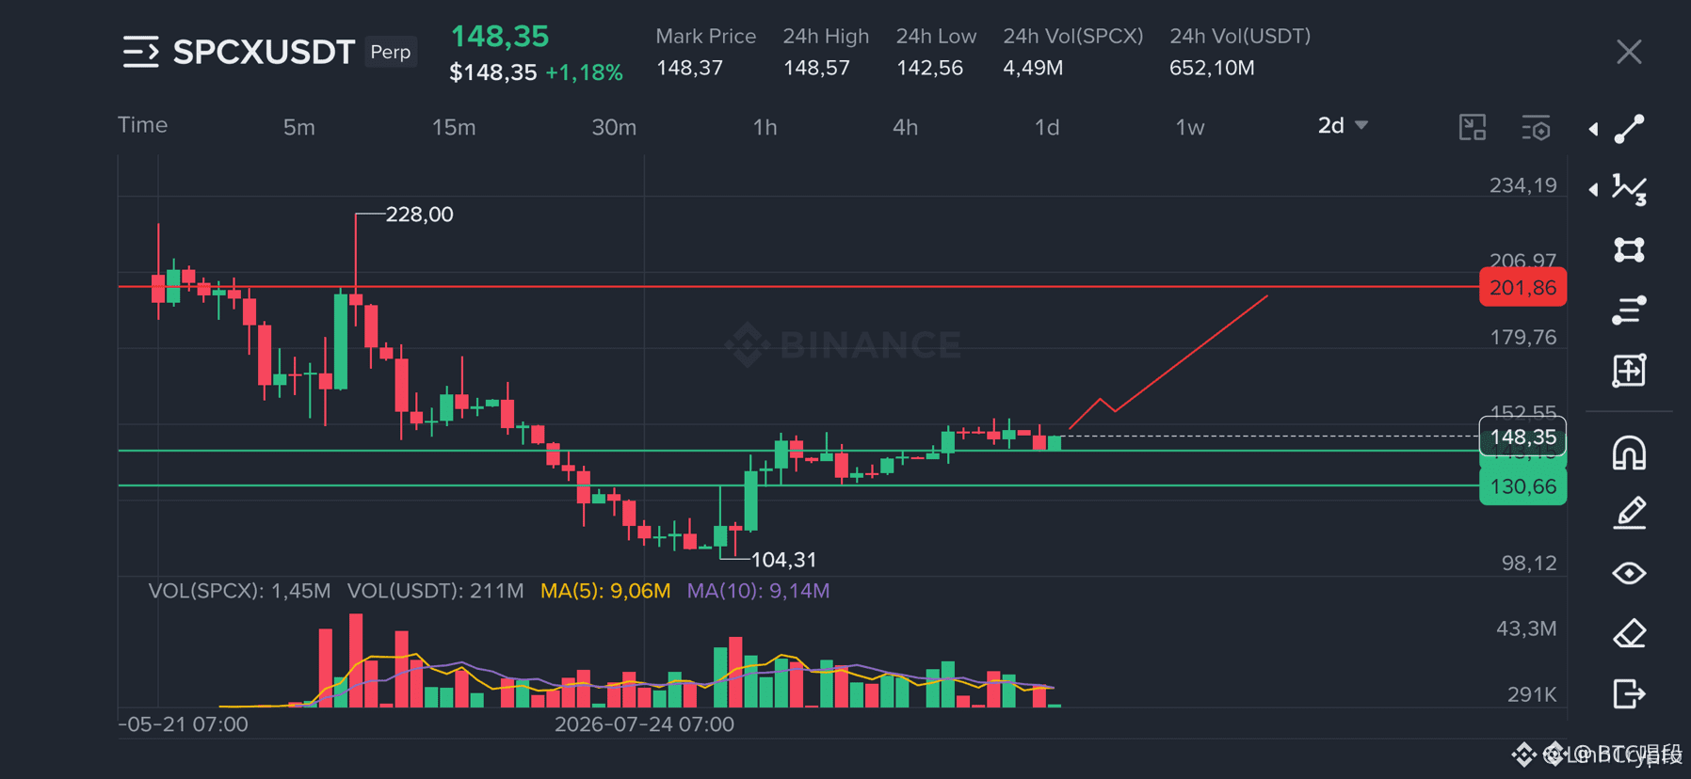Switch the chart layout view icon

[1473, 127]
